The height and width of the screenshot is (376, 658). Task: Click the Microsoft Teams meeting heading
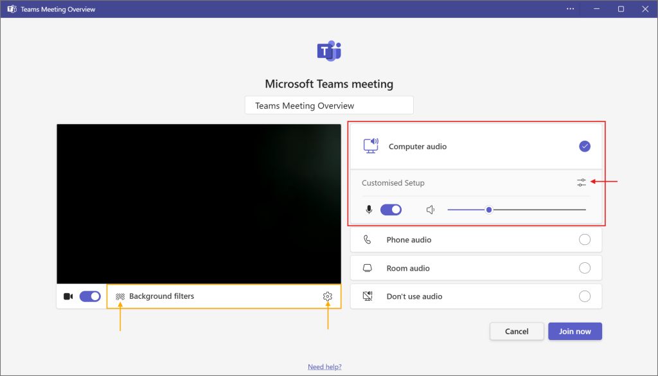pos(329,84)
